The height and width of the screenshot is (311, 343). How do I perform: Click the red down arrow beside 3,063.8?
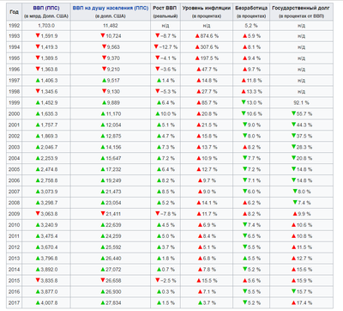click(38, 213)
